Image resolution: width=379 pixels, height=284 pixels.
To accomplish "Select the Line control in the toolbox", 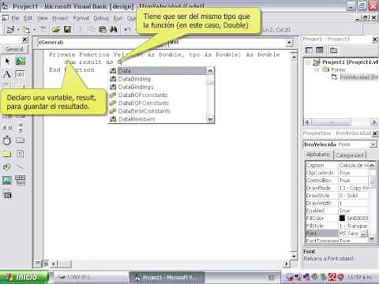I will (20, 167).
